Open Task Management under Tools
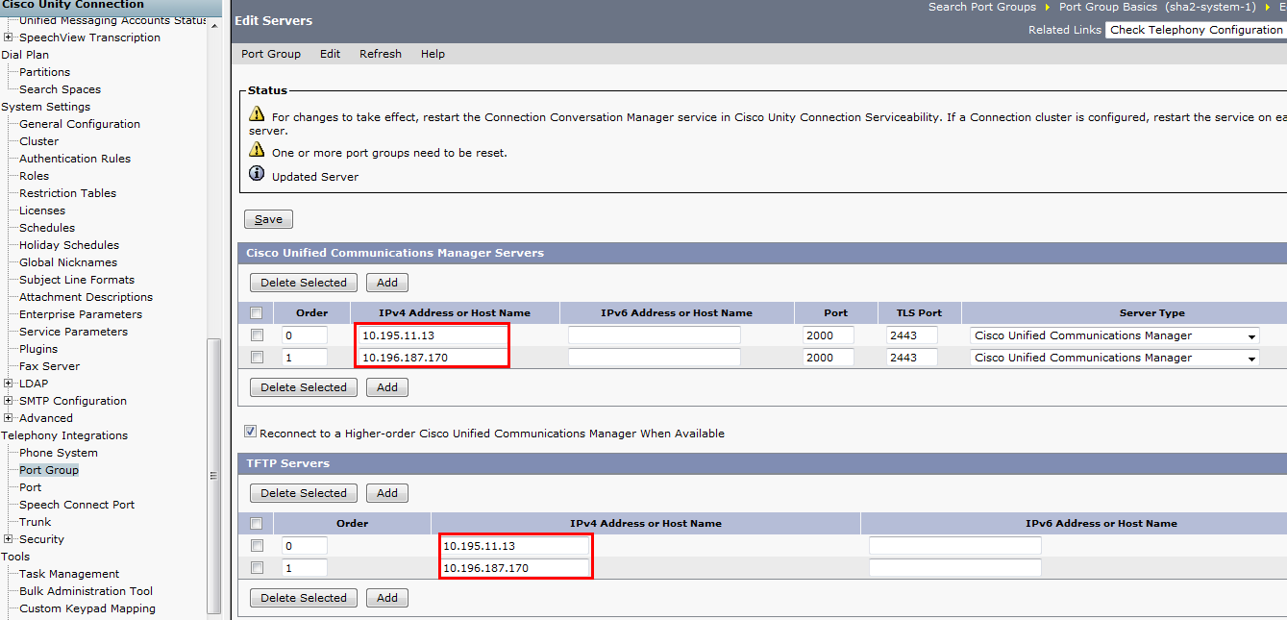The image size is (1287, 620). pyautogui.click(x=69, y=574)
